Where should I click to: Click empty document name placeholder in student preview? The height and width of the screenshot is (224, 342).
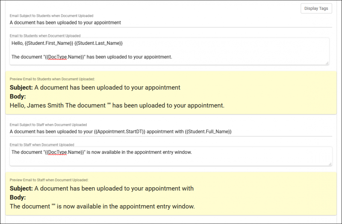109,104
